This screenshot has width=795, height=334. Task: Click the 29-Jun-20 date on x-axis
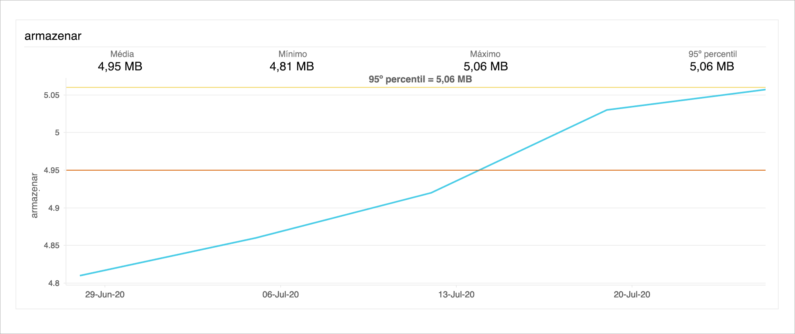pyautogui.click(x=105, y=295)
